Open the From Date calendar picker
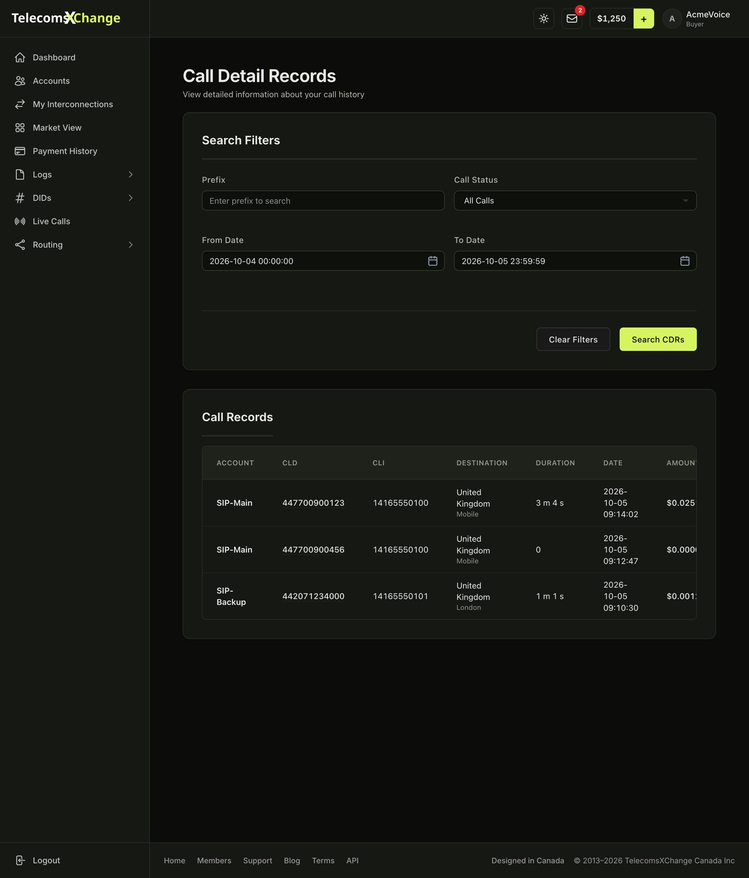This screenshot has height=878, width=749. pyautogui.click(x=433, y=261)
